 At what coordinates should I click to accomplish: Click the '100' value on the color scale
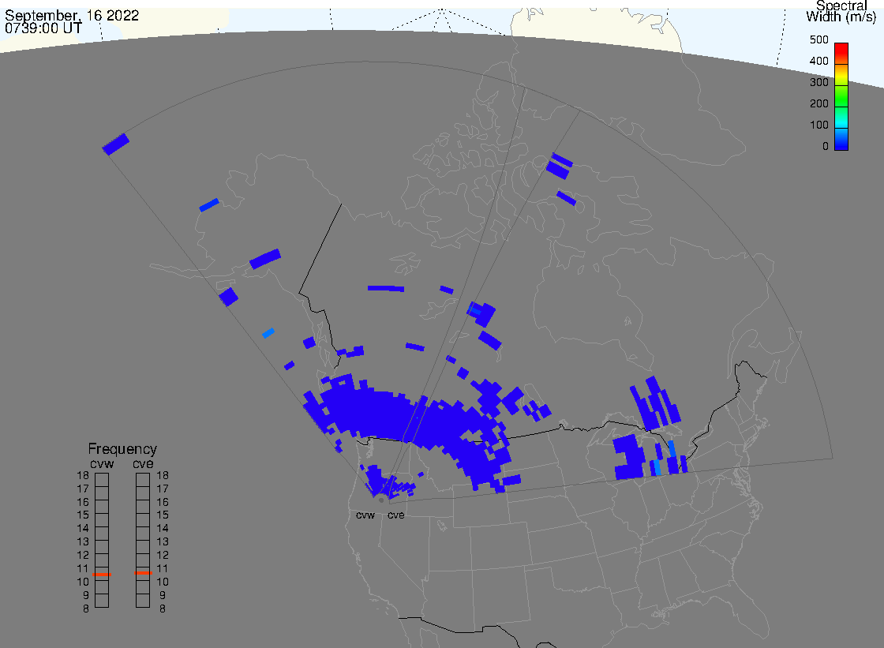818,125
